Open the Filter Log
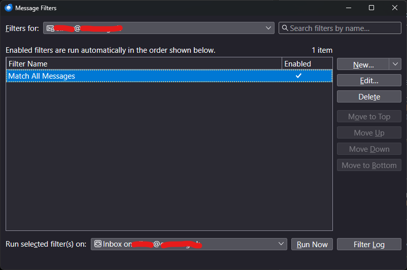The height and width of the screenshot is (270, 407). click(369, 244)
